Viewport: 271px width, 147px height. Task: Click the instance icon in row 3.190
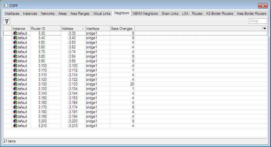(15, 116)
